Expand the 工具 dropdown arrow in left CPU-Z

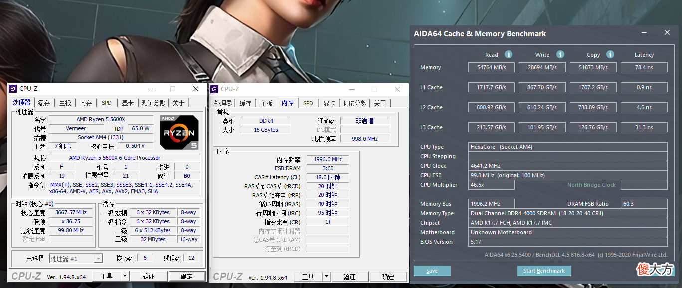coord(125,276)
